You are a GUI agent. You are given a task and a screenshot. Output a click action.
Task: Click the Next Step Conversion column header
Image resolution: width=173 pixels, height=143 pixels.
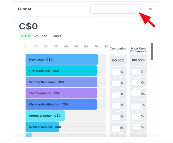[139, 50]
